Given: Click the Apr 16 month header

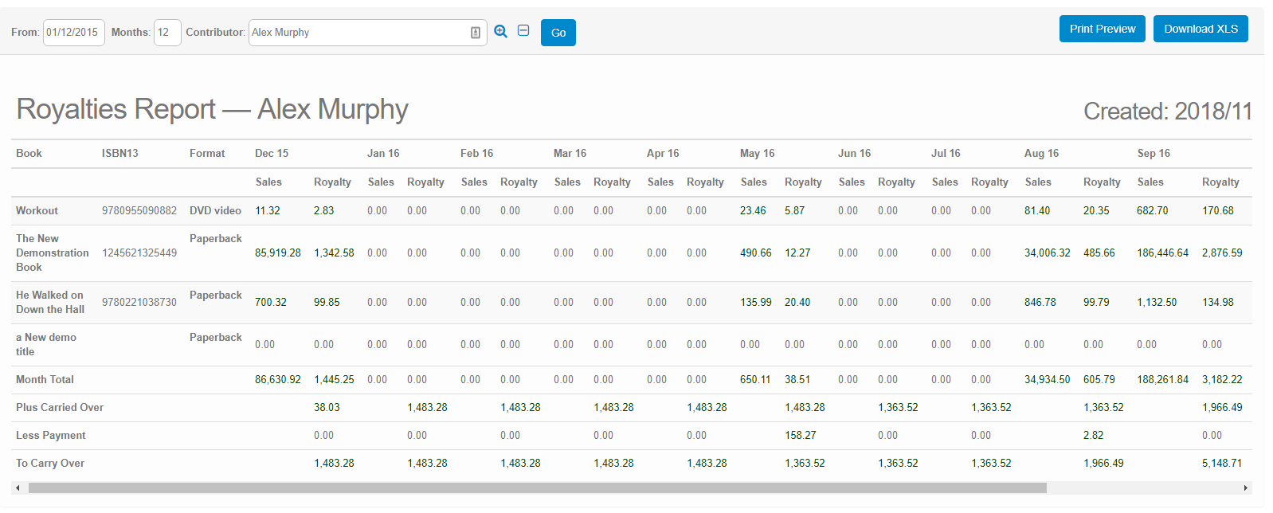Looking at the screenshot, I should pos(663,153).
